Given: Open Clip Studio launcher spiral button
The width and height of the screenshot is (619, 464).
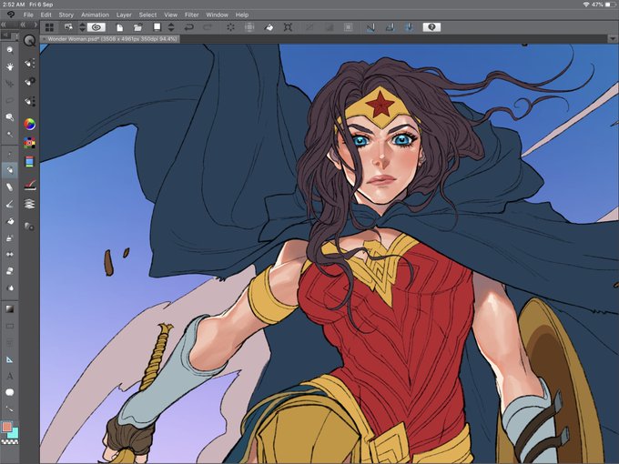Looking at the screenshot, I should pos(96,27).
